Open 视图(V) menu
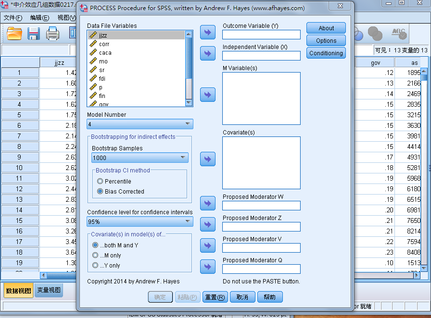The width and height of the screenshot is (431, 318). point(66,18)
